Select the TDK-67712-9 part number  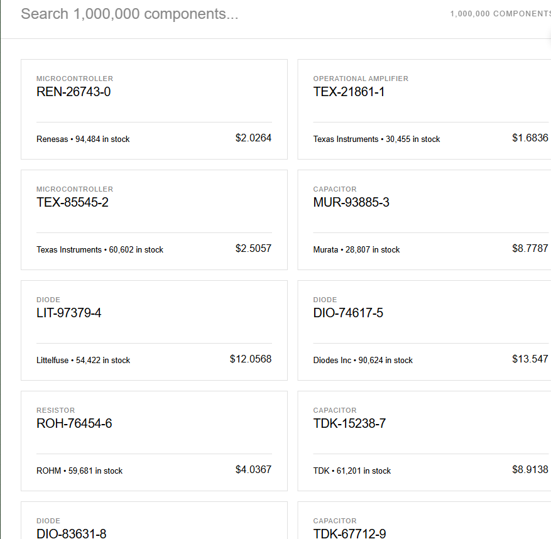tap(349, 534)
